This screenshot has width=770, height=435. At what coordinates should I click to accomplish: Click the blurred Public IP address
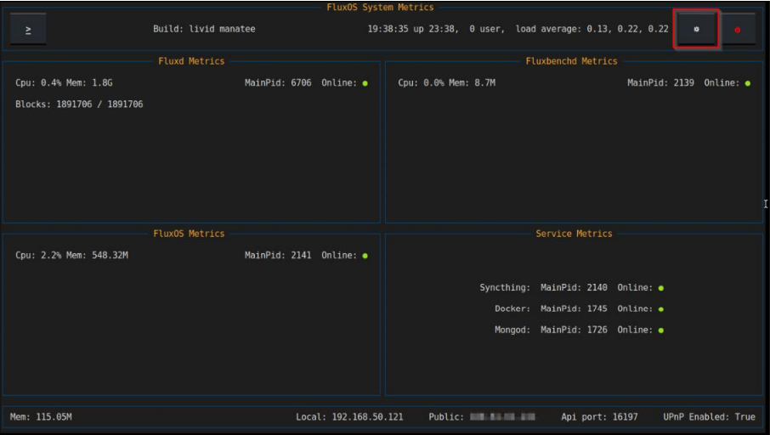[x=502, y=417]
